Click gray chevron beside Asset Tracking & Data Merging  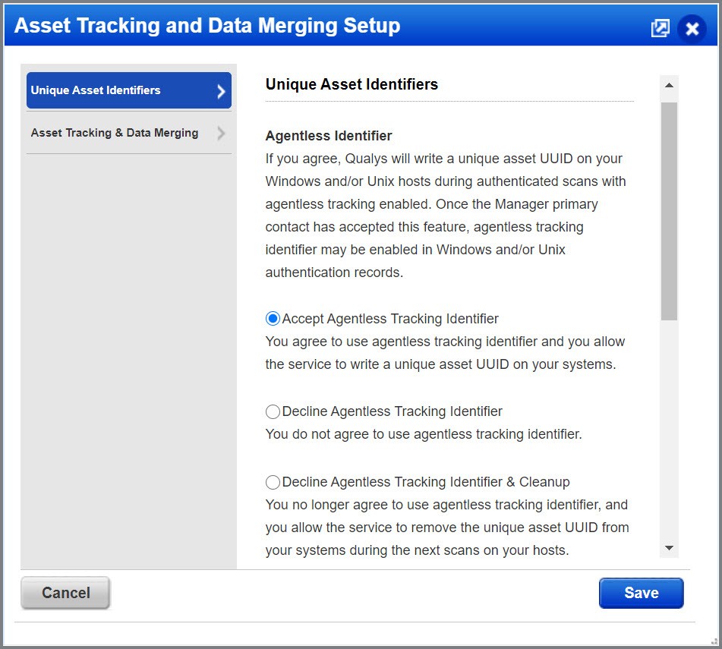[221, 134]
